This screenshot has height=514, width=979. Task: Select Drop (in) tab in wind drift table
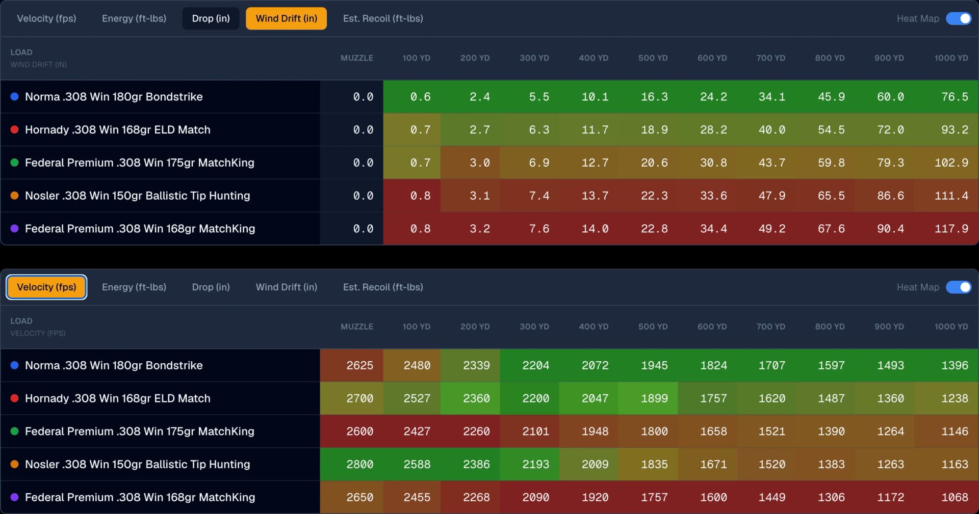(x=211, y=18)
